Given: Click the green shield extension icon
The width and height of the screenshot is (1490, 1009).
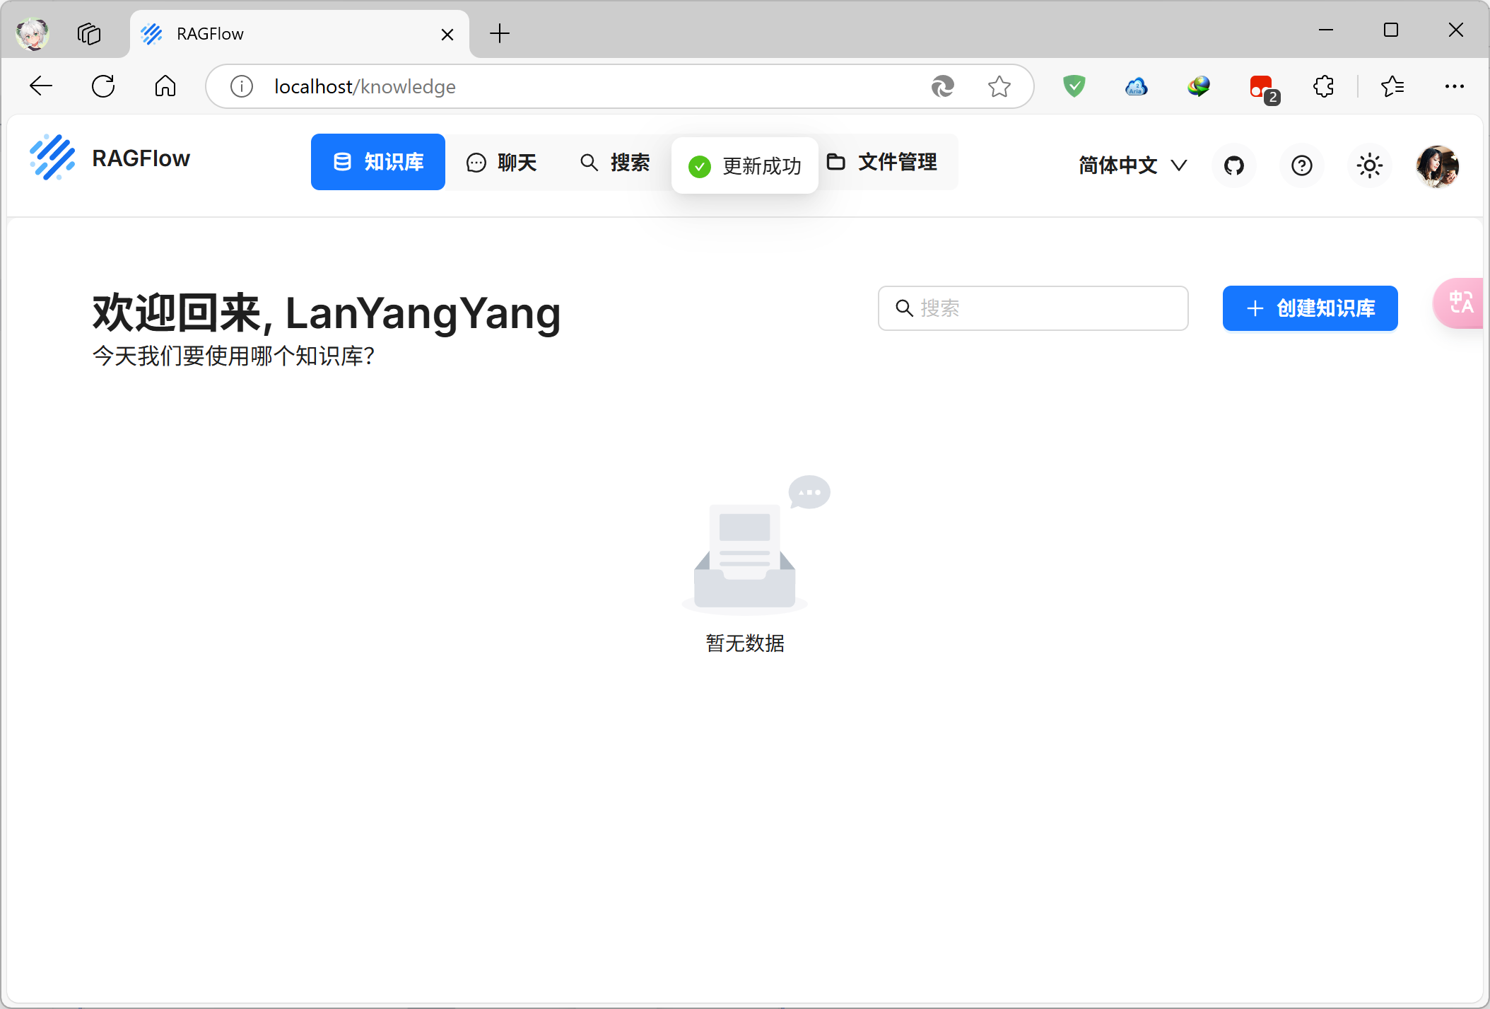Looking at the screenshot, I should tap(1074, 86).
